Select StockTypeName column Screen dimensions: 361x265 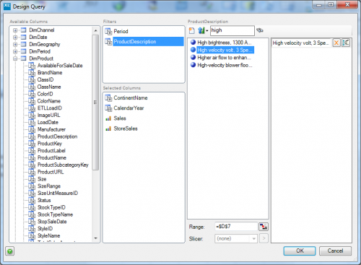point(55,214)
